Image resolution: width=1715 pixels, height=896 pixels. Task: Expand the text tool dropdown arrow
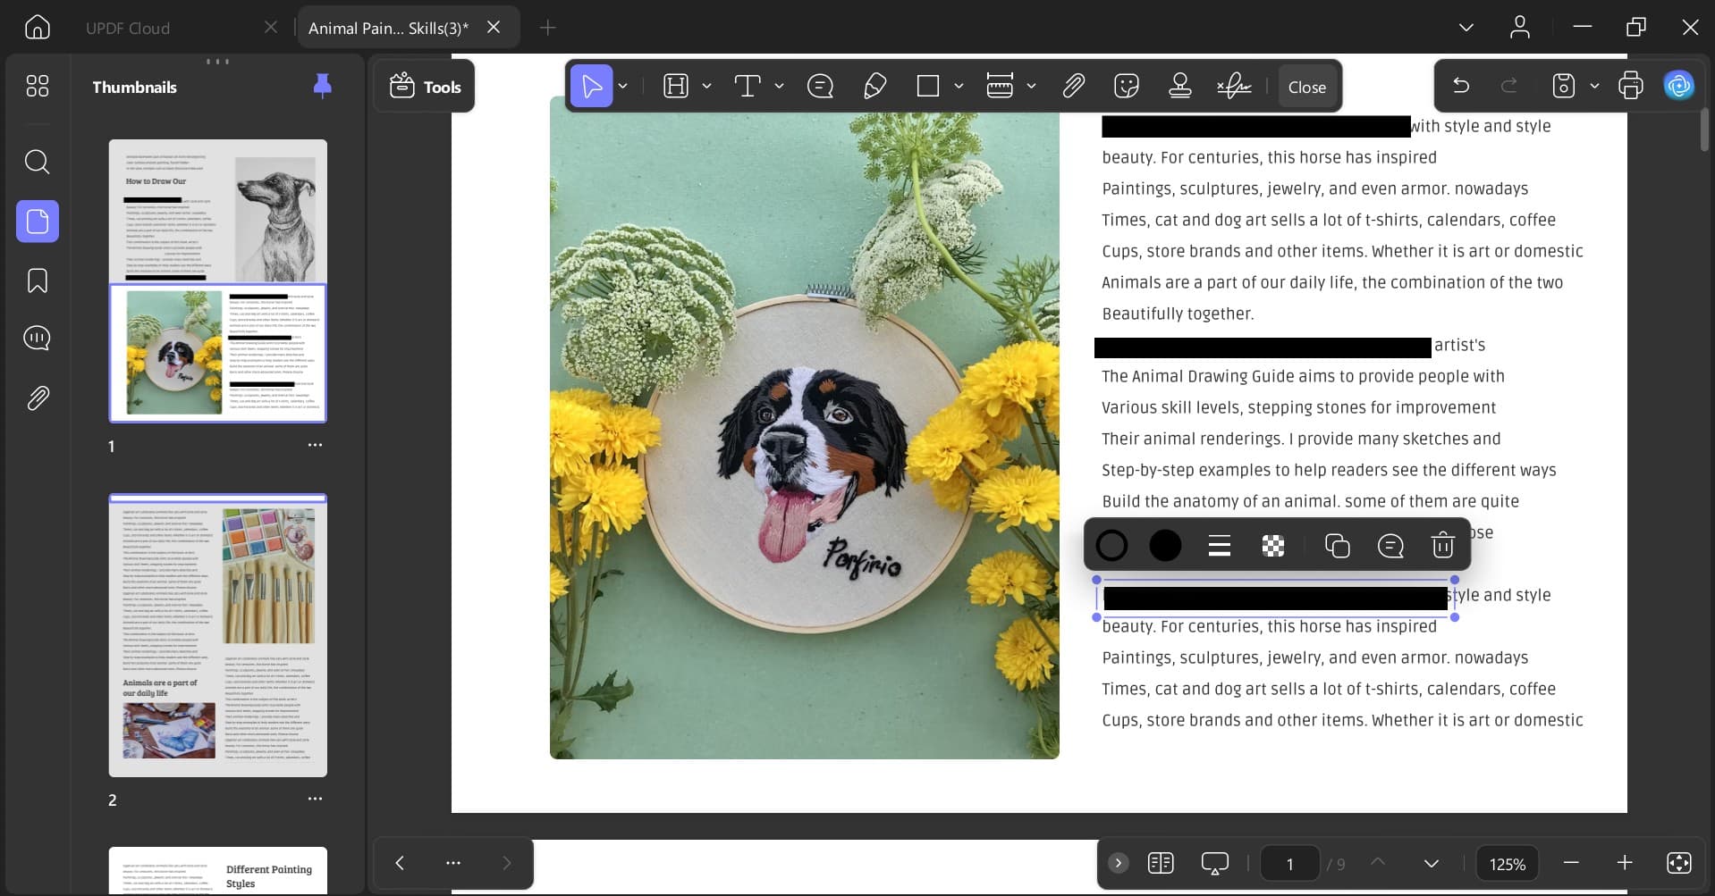click(x=779, y=87)
